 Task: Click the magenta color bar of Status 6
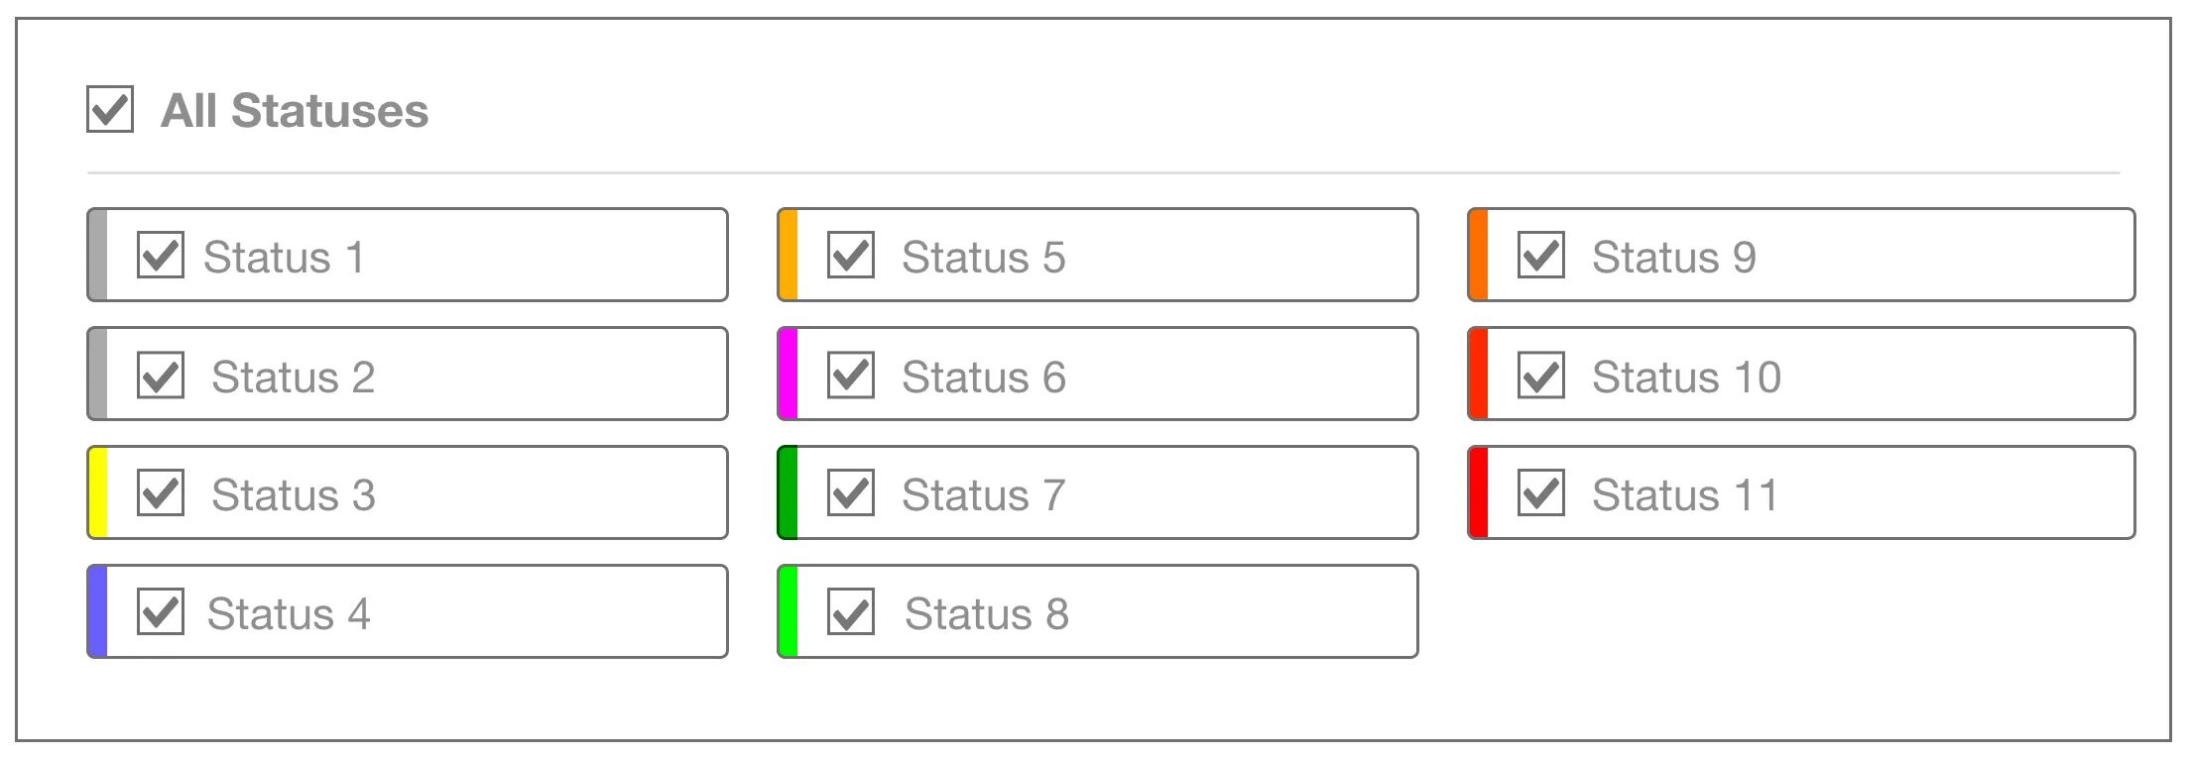click(x=788, y=374)
